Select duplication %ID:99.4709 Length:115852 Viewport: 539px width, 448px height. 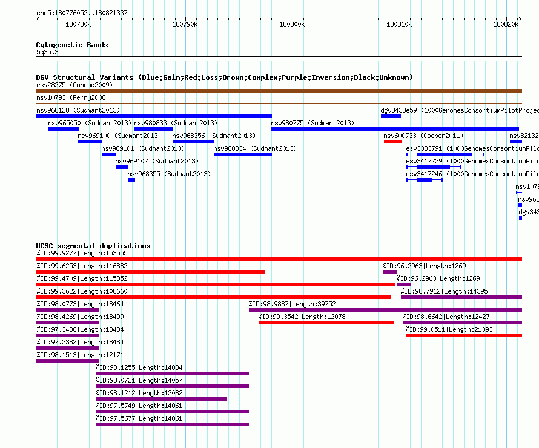(216, 285)
